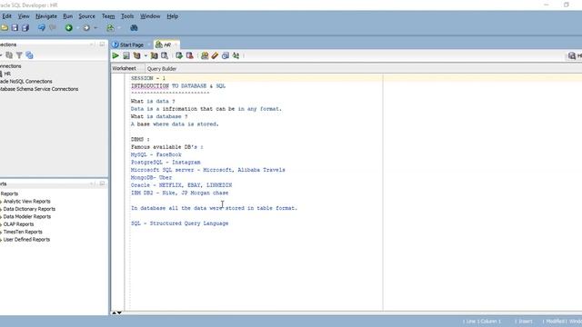Click the connection selector icon at worksheet right
The height and width of the screenshot is (327, 582).
pyautogui.click(x=572, y=55)
